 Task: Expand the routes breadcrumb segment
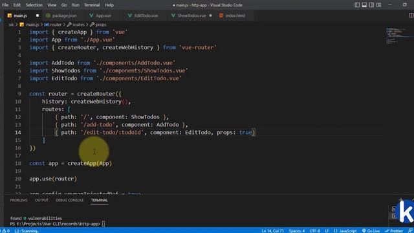coord(78,25)
